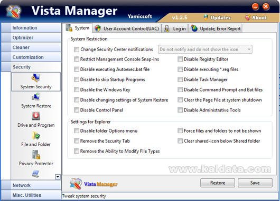Open the System Security icon in sidebar
The width and height of the screenshot is (280, 201).
coord(36,78)
